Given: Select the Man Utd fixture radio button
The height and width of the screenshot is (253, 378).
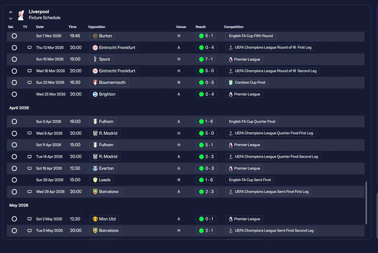Looking at the screenshot, I should (14, 219).
